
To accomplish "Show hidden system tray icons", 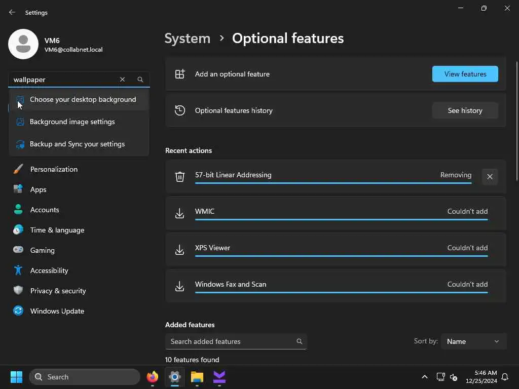I will (x=425, y=377).
